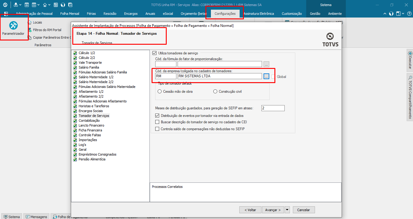
Task: Click the Locais house icon
Action: (x=30, y=22)
